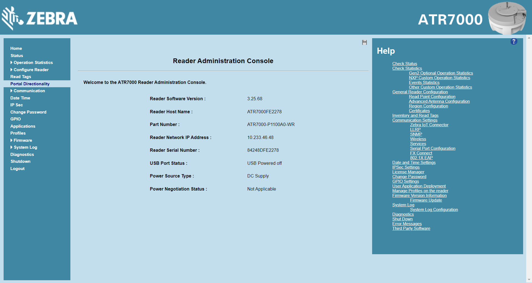
Task: Expand System Log menu arrow
Action: (x=11, y=147)
